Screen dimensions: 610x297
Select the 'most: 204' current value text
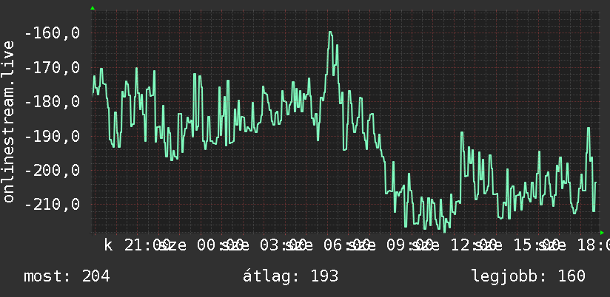[67, 276]
